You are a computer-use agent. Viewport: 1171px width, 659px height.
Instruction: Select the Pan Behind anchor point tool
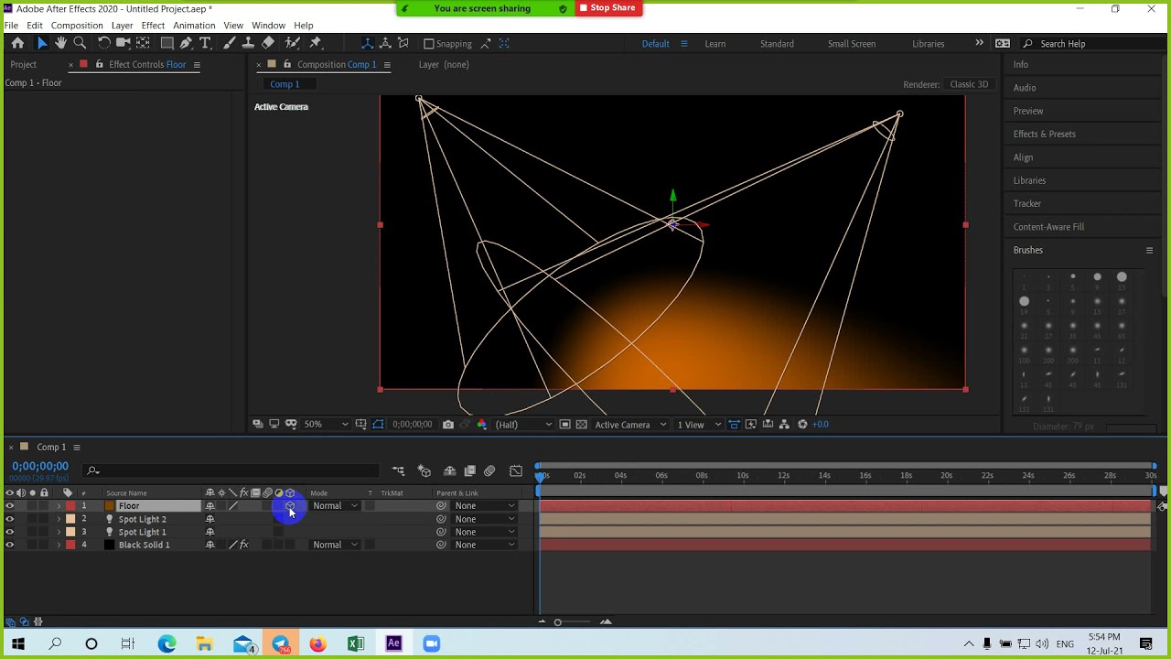click(x=143, y=43)
